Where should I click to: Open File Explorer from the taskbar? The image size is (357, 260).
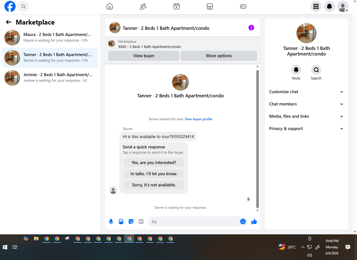point(36,239)
